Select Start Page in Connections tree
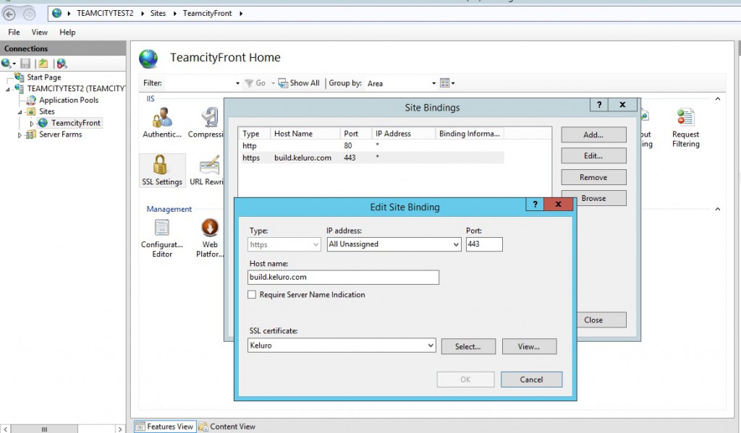741x433 pixels. tap(44, 77)
